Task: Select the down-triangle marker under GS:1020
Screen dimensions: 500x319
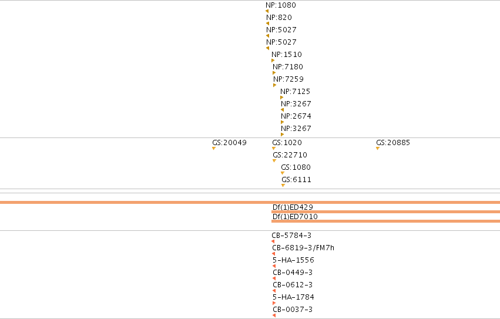Action: (274, 148)
